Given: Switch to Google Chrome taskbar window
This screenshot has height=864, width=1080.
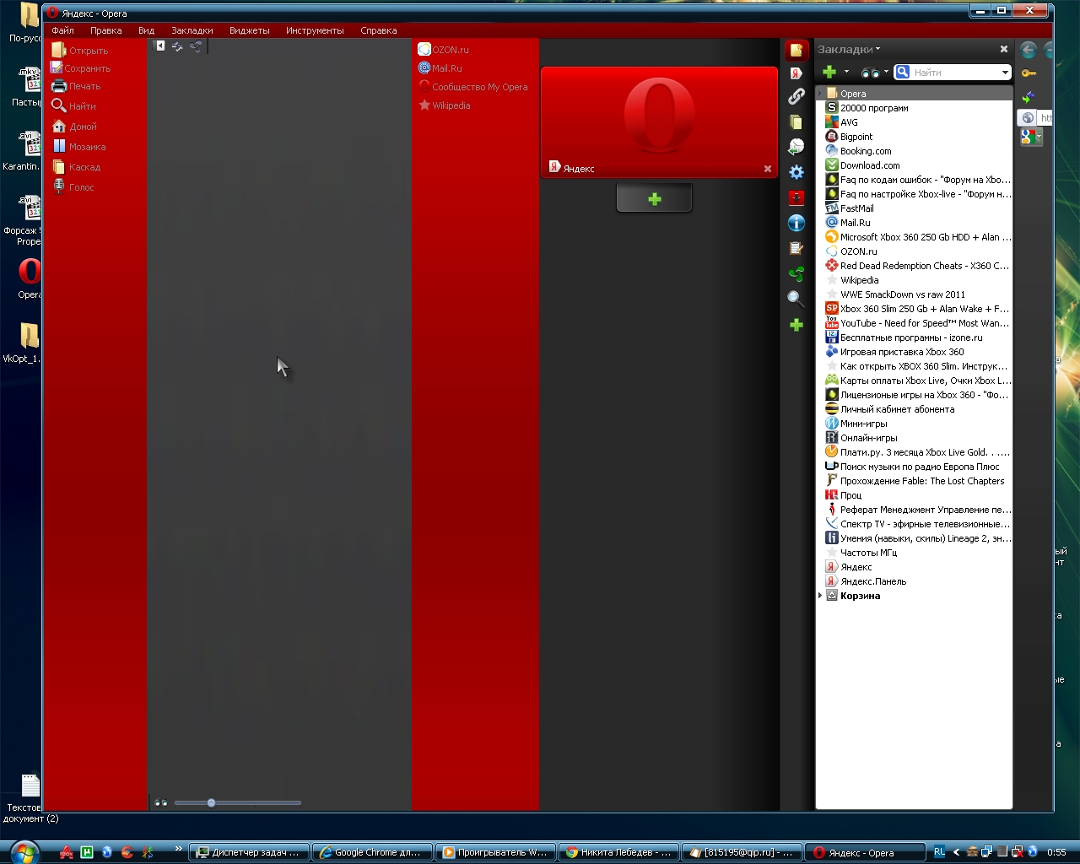Looking at the screenshot, I should [x=372, y=852].
